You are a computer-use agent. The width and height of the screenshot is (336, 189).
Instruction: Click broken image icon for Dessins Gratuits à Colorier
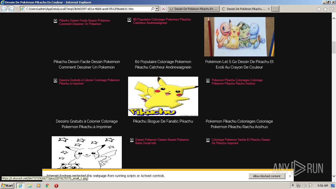55,81
